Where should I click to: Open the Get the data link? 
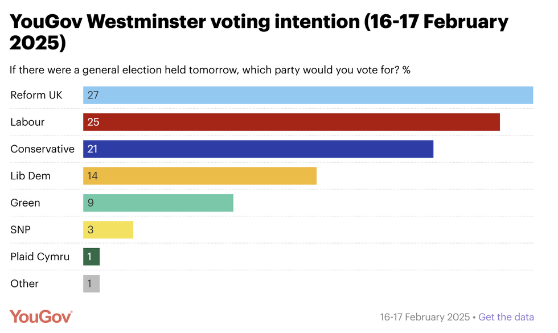coord(506,317)
